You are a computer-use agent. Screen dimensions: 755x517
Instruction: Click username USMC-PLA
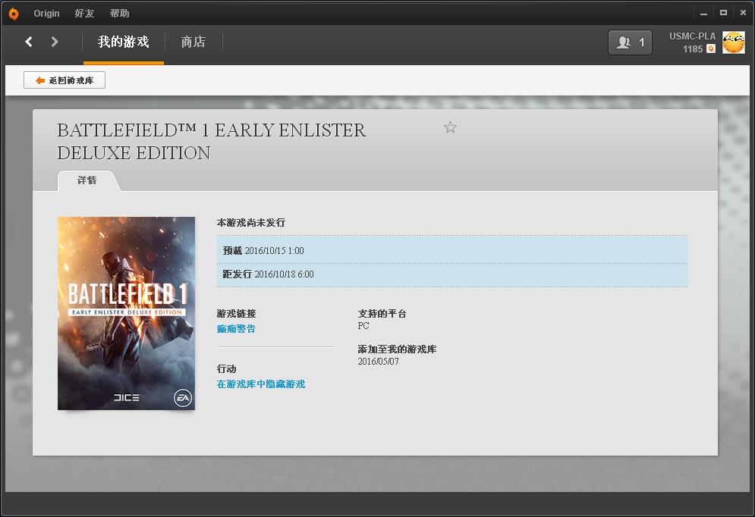click(692, 36)
